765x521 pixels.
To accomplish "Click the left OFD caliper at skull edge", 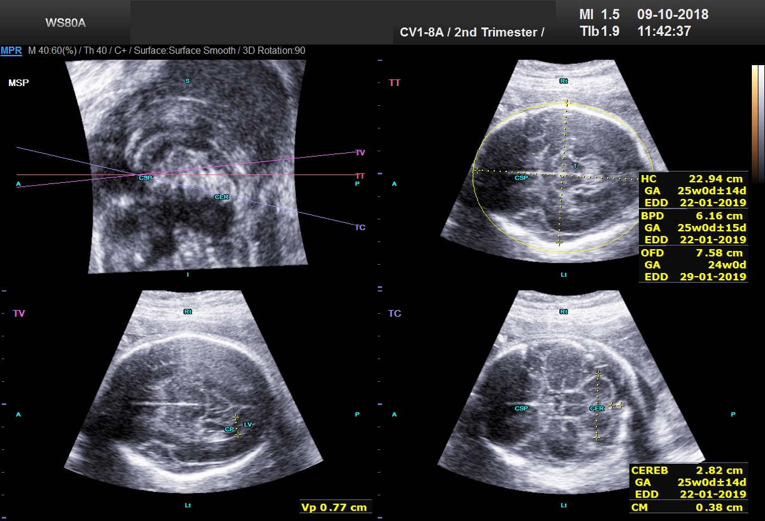I will [x=476, y=171].
